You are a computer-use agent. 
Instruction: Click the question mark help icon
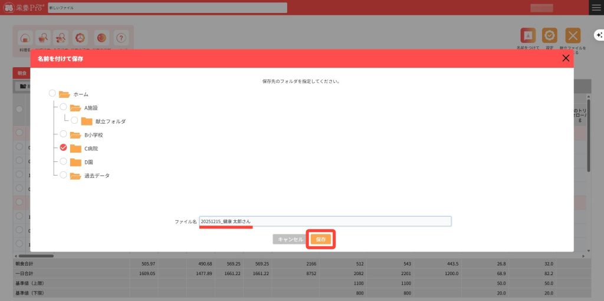click(121, 38)
